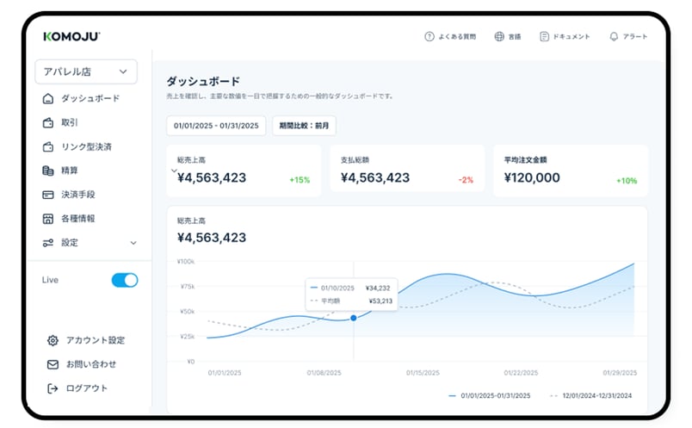
Task: Click the logout arrow icon
Action: 53,388
